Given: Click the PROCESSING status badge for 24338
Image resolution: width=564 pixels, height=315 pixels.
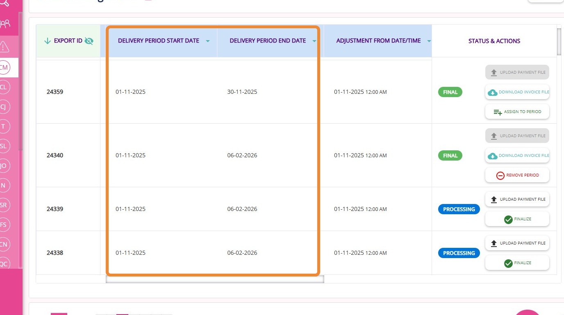Looking at the screenshot, I should coord(459,253).
